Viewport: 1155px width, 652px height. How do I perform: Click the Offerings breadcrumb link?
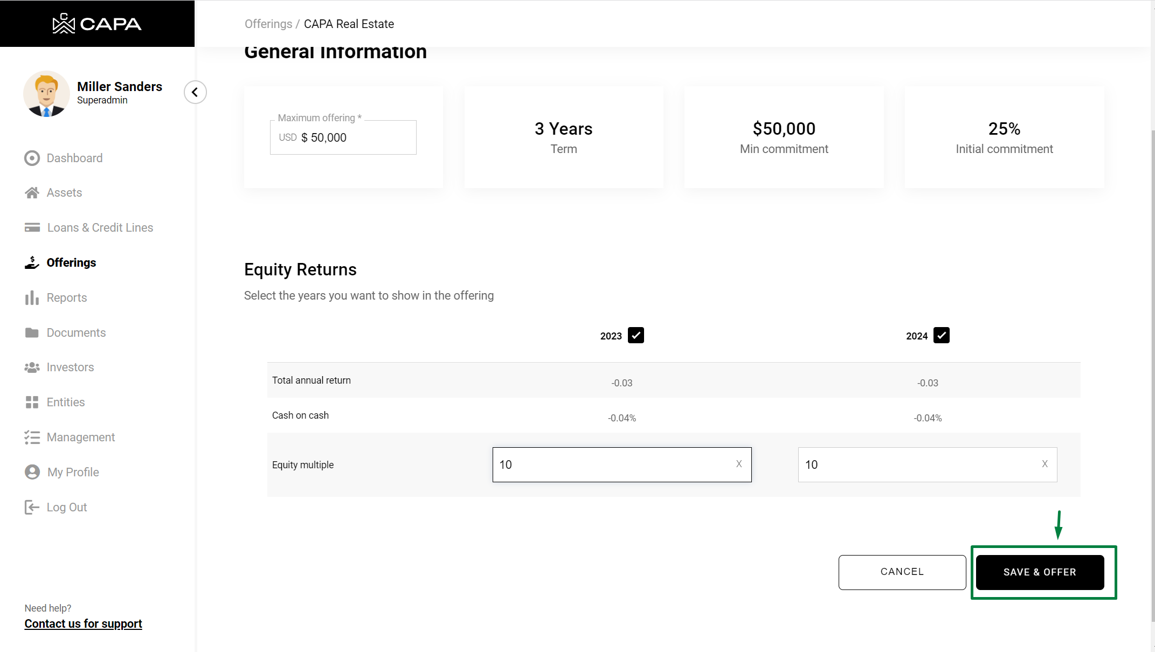[268, 24]
